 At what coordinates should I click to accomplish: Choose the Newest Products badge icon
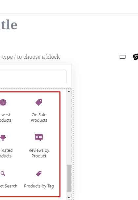point(3,102)
